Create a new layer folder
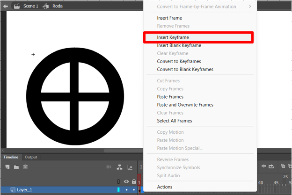Viewport: 292px width, 195px height. click(16, 167)
